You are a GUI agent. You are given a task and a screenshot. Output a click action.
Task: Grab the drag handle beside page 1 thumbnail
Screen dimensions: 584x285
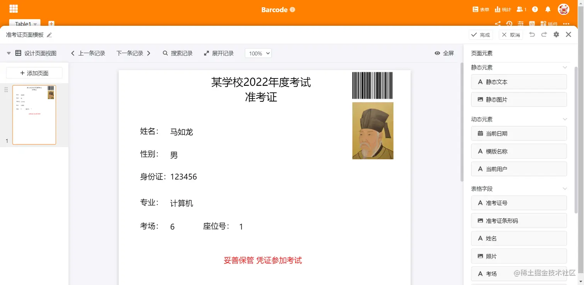click(6, 90)
